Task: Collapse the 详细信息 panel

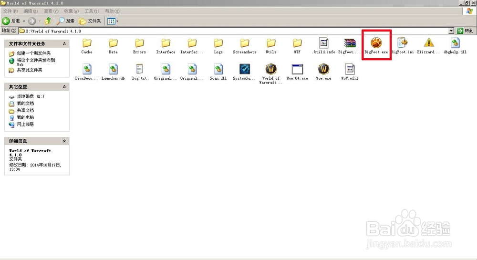Action: point(64,141)
